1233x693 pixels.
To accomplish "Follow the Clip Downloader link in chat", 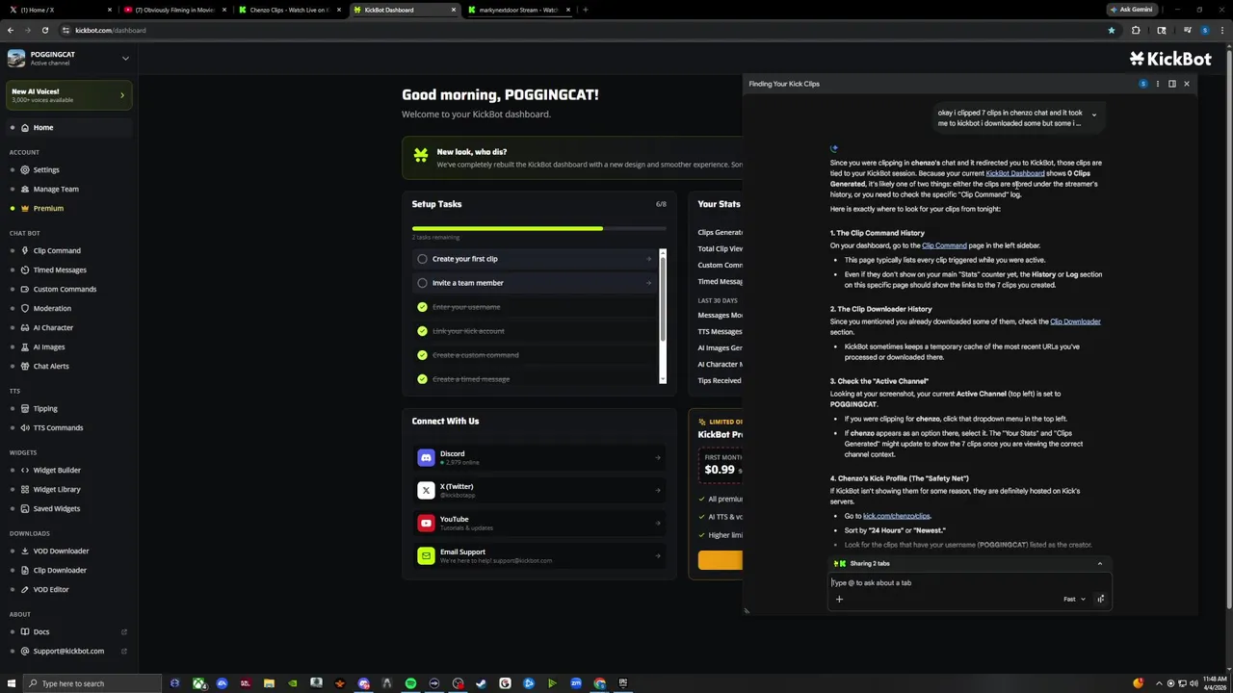I will (x=1075, y=321).
